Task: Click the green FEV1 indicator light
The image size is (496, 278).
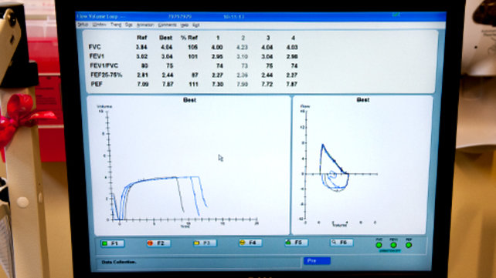Action: tap(393, 245)
